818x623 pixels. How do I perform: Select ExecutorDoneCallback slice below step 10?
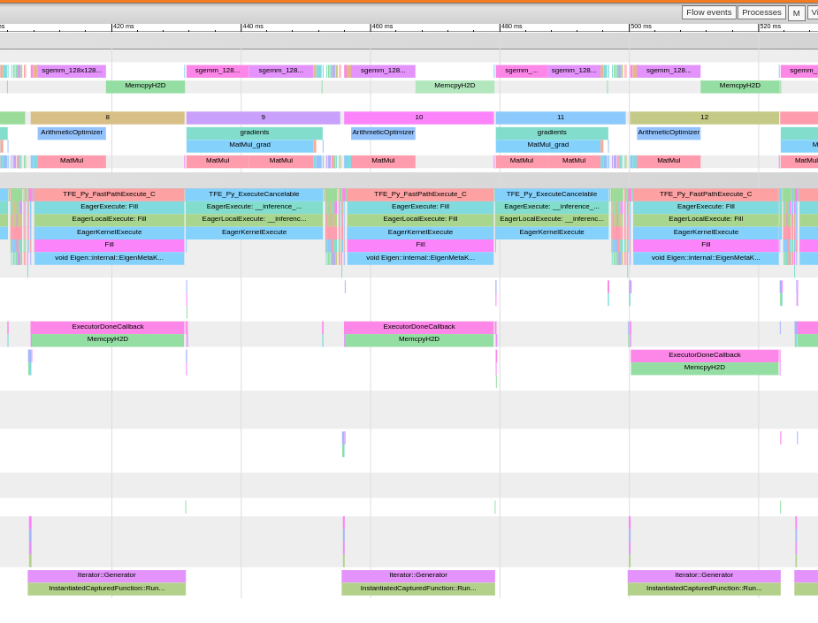(x=419, y=327)
